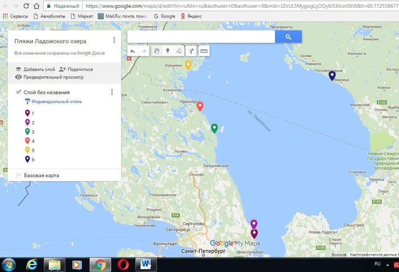Click 'Предварительный просмотр' preview option
399x272 pixels.
pyautogui.click(x=49, y=77)
